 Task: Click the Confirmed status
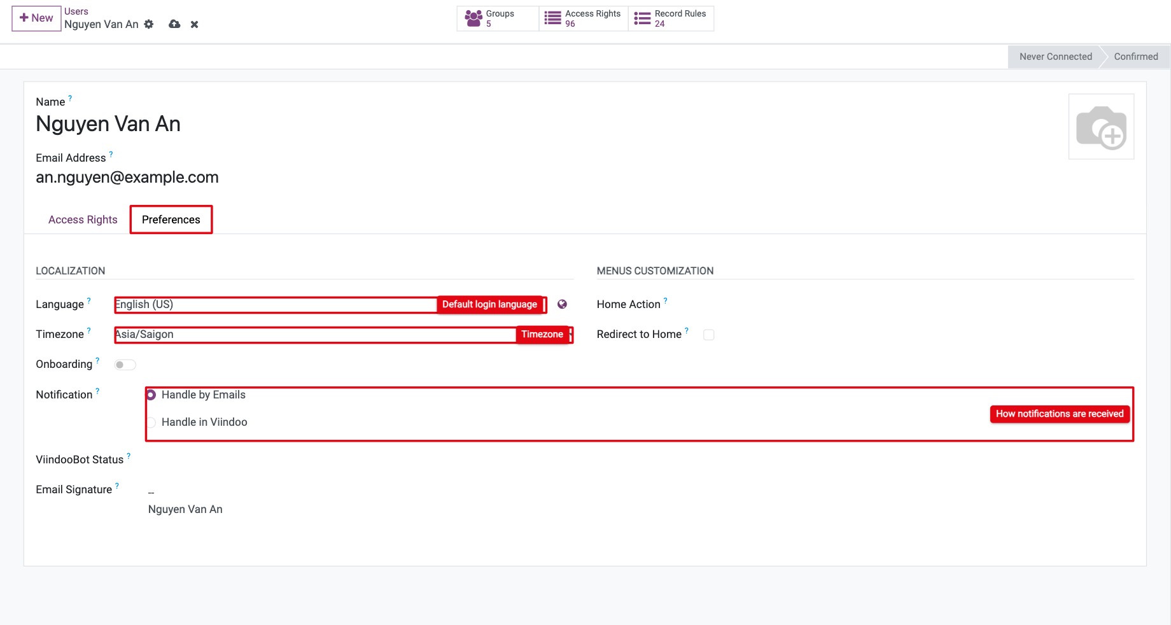(x=1136, y=57)
